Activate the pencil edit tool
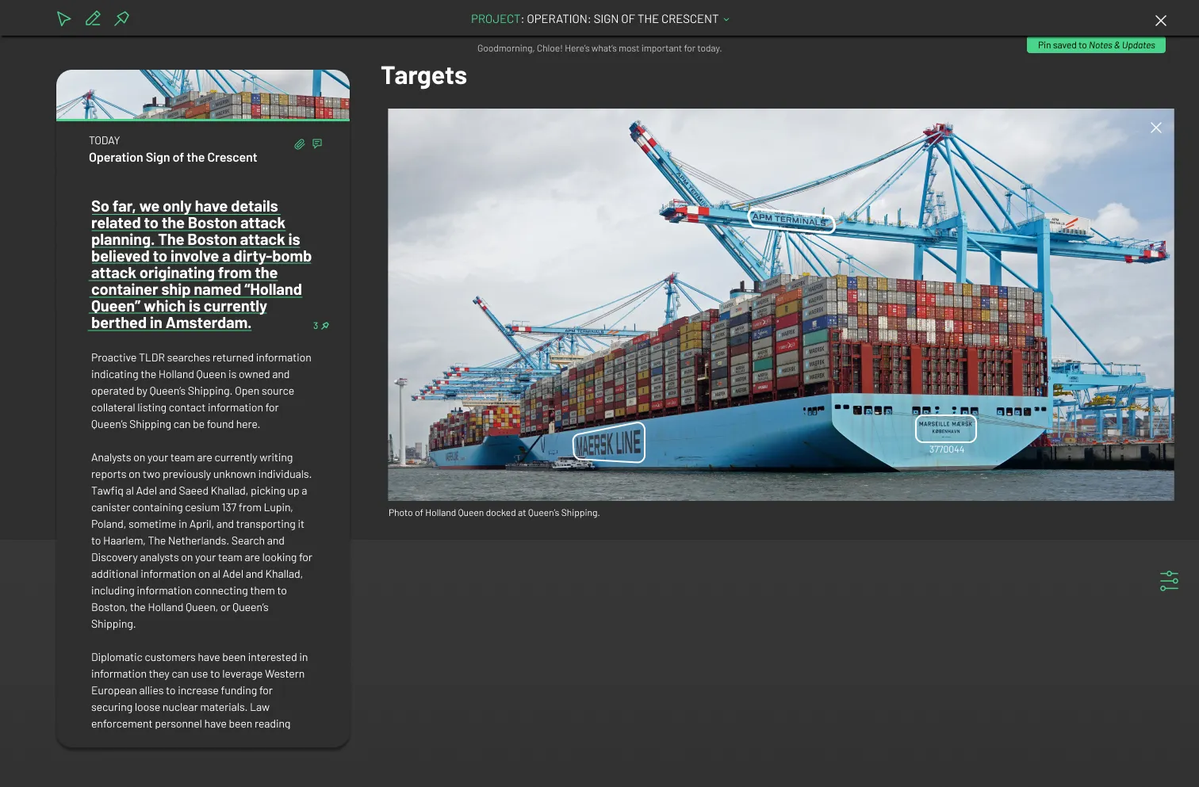Screen dimensions: 1199x787 (x=93, y=18)
